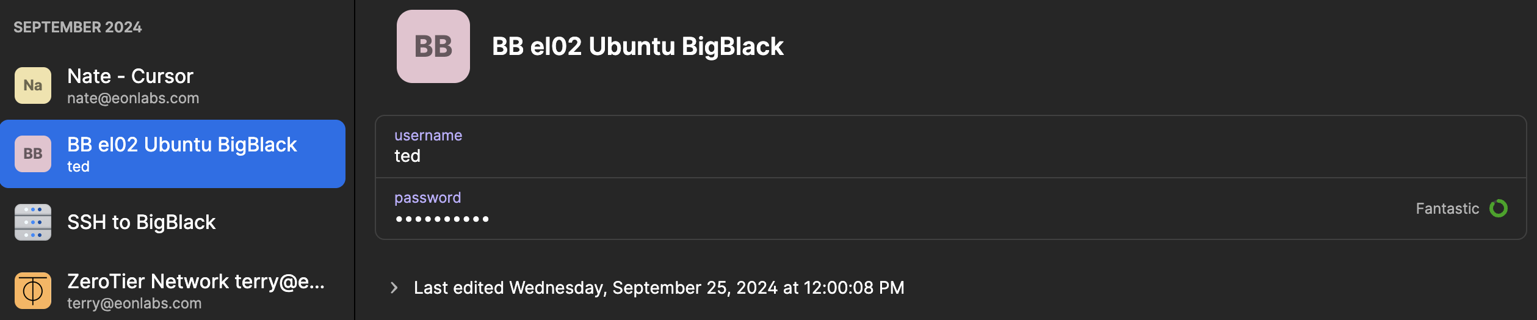This screenshot has width=1537, height=320.
Task: Click the username field label
Action: (428, 136)
